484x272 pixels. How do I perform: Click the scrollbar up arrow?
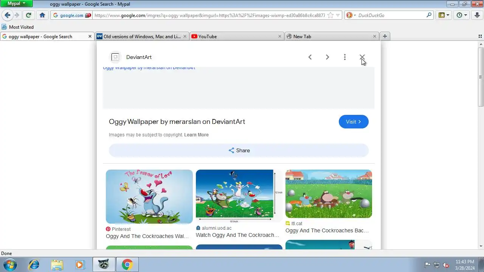481,44
